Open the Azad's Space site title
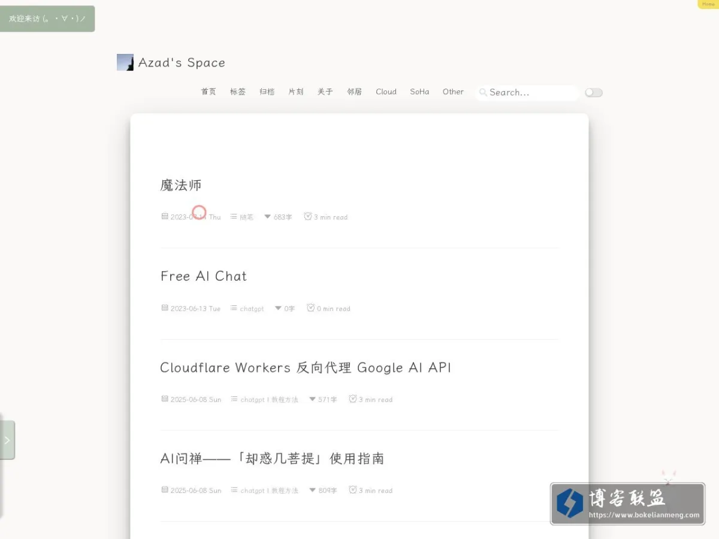This screenshot has height=539, width=719. point(182,62)
